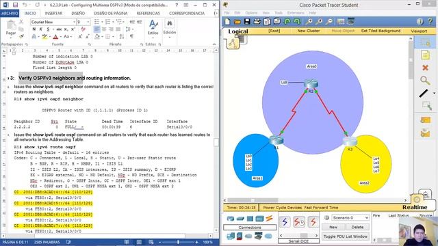This screenshot has width=438, height=246.
Task: Select the Add Simple PDU envelope tool
Action: click(x=425, y=120)
